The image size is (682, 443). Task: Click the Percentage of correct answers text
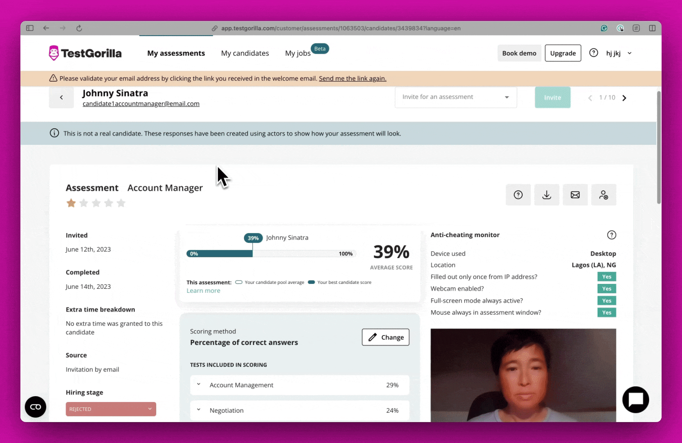pyautogui.click(x=244, y=343)
